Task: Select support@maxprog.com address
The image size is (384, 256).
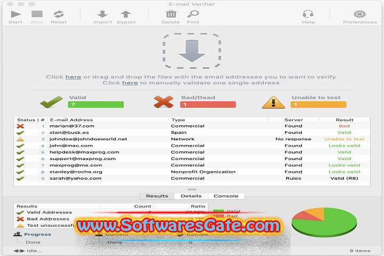Action: click(x=83, y=159)
